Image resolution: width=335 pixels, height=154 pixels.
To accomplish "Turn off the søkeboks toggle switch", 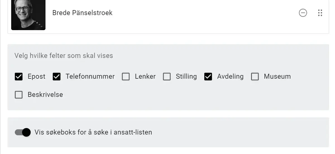I will click(x=23, y=132).
